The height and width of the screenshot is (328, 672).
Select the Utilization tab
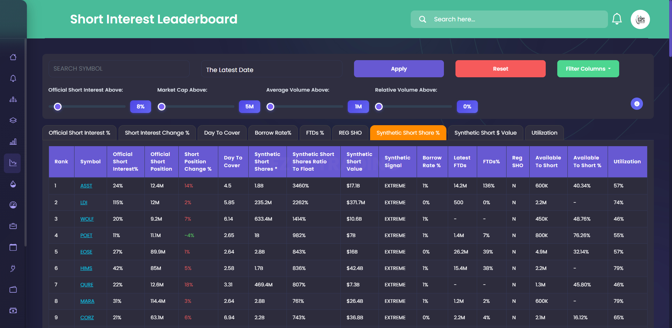coord(544,133)
